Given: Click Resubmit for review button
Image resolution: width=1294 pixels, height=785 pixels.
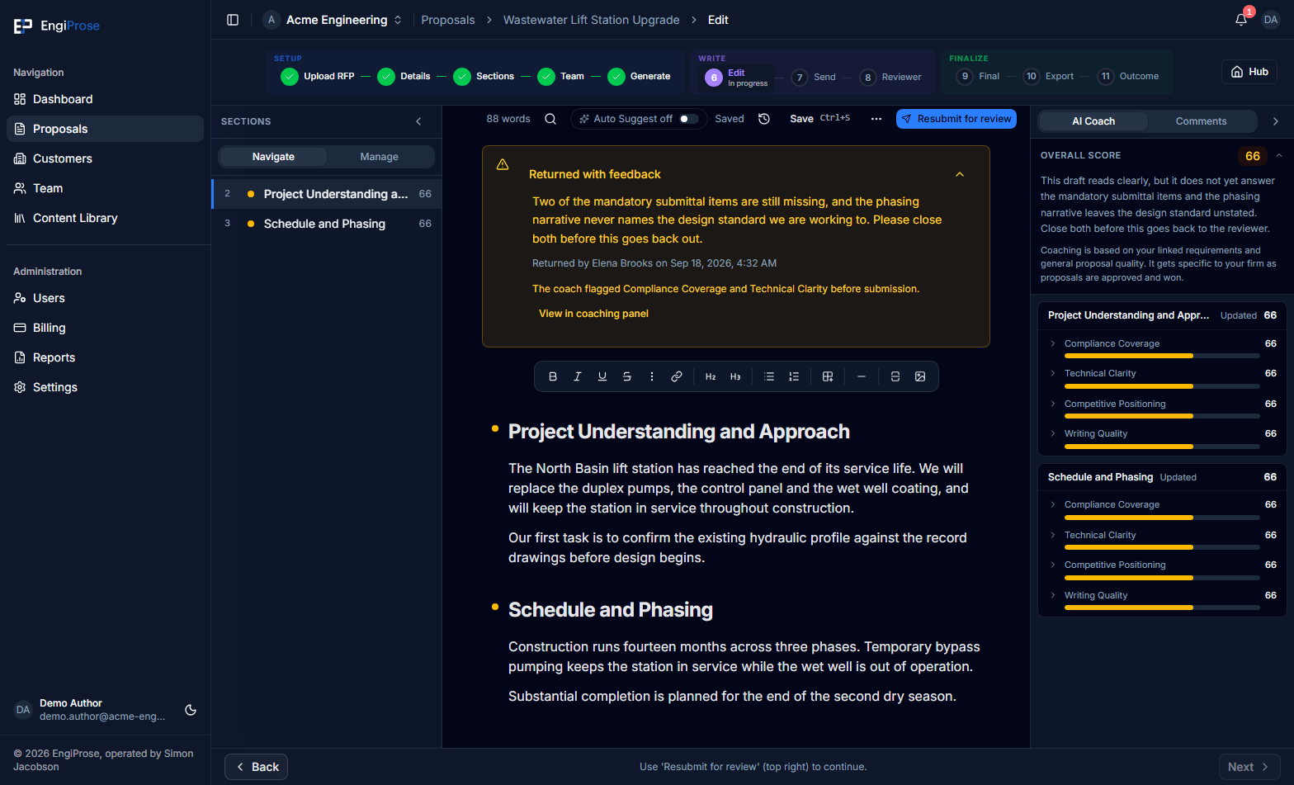Looking at the screenshot, I should pos(956,119).
